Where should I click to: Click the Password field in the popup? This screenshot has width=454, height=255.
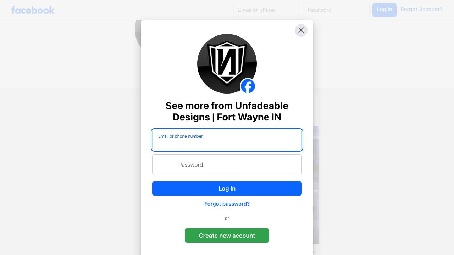pyautogui.click(x=227, y=165)
